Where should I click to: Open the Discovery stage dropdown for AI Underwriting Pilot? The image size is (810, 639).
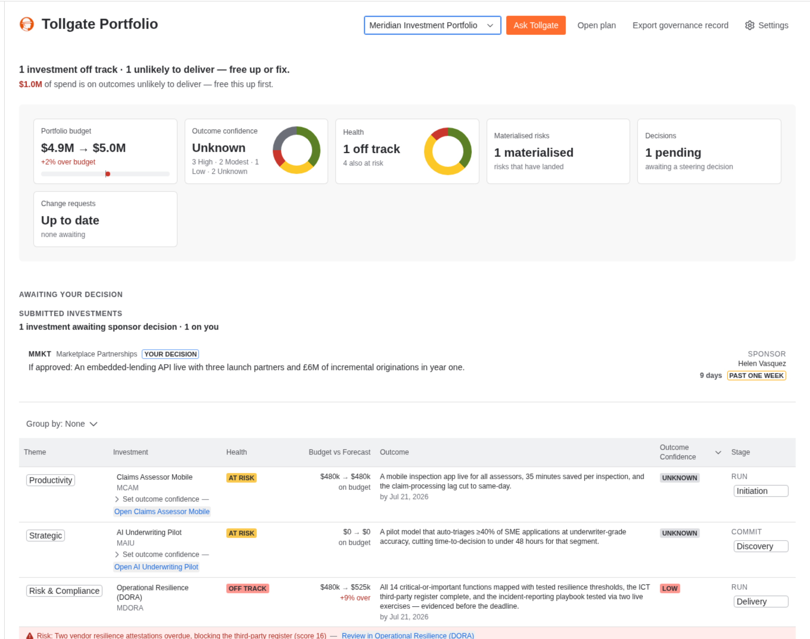tap(761, 546)
